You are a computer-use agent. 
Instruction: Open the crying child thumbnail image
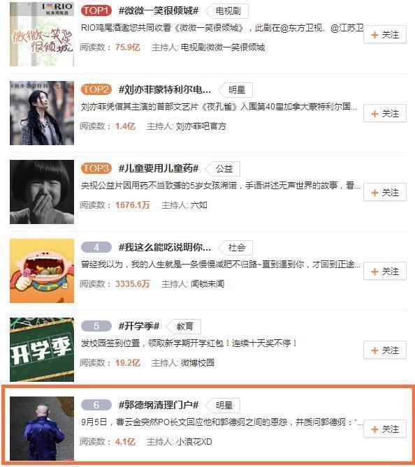point(42,192)
